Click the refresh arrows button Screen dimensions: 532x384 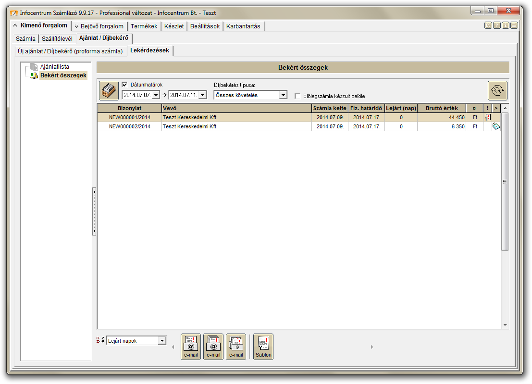click(x=497, y=90)
